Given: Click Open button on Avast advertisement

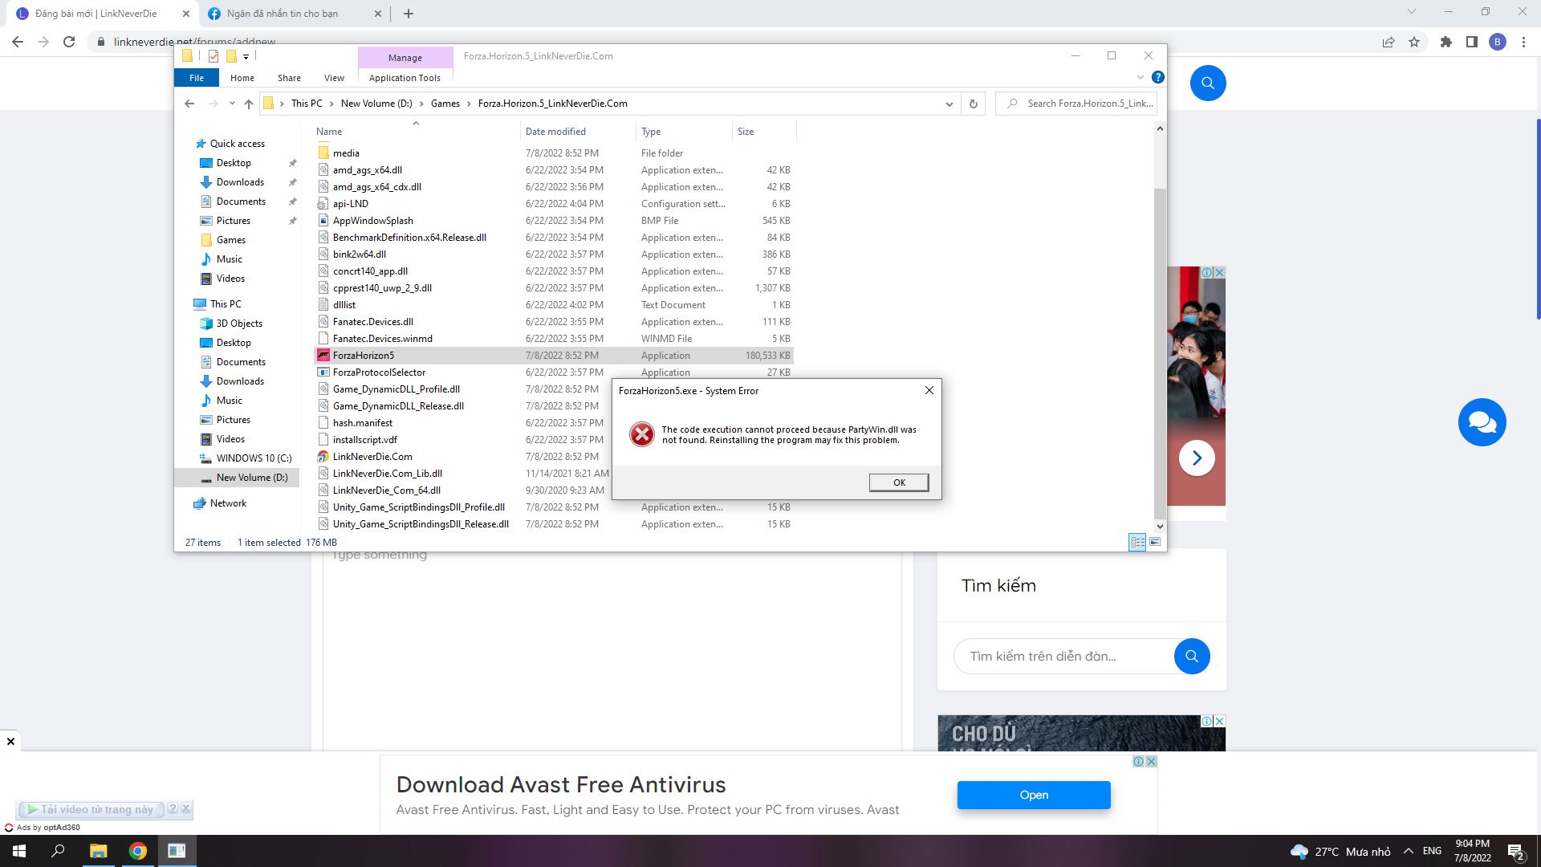Looking at the screenshot, I should pos(1033,795).
